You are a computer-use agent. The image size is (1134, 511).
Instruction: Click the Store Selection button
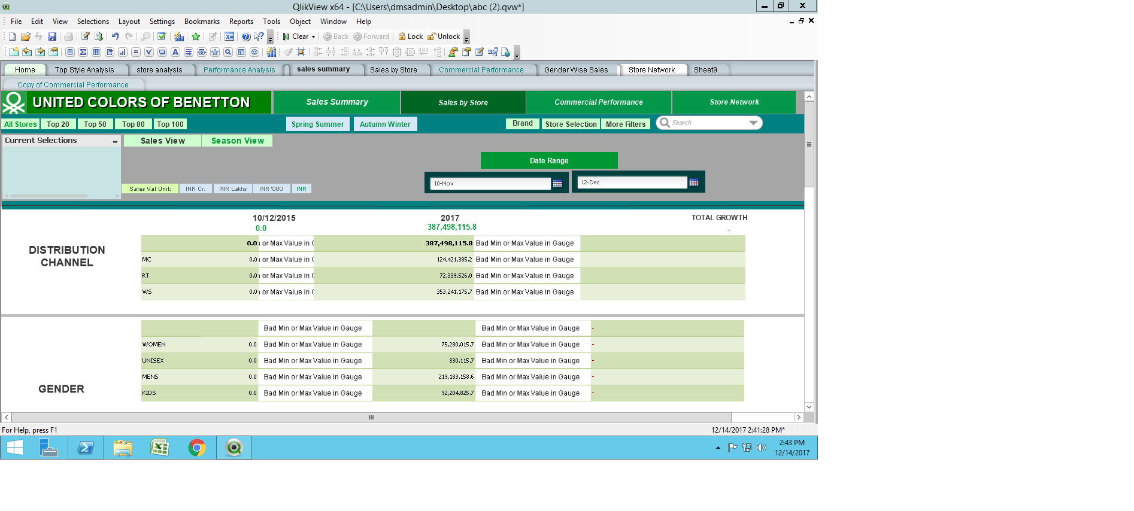(x=571, y=124)
